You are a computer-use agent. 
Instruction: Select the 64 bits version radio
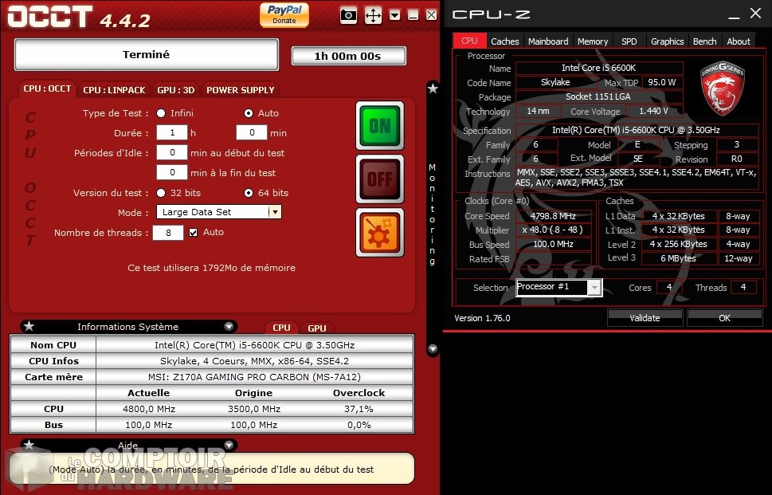(x=249, y=193)
